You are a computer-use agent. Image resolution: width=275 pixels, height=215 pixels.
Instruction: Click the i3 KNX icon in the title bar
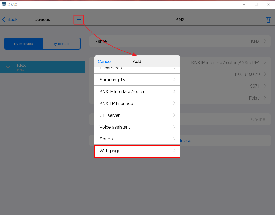click(4, 4)
